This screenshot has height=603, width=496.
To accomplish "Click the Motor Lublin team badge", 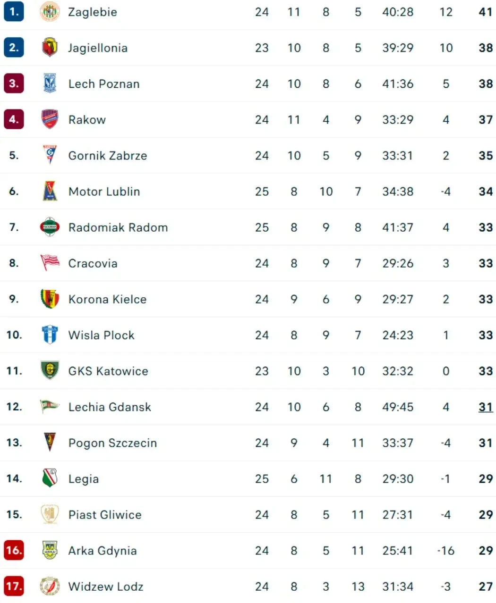I will (x=50, y=191).
